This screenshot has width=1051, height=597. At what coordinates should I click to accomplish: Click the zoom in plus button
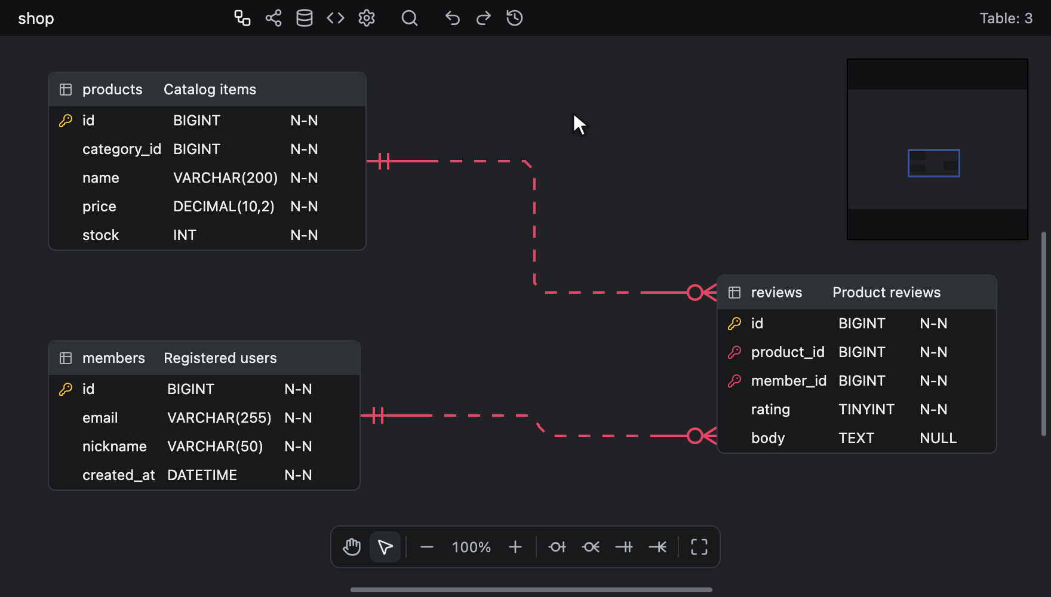click(515, 547)
